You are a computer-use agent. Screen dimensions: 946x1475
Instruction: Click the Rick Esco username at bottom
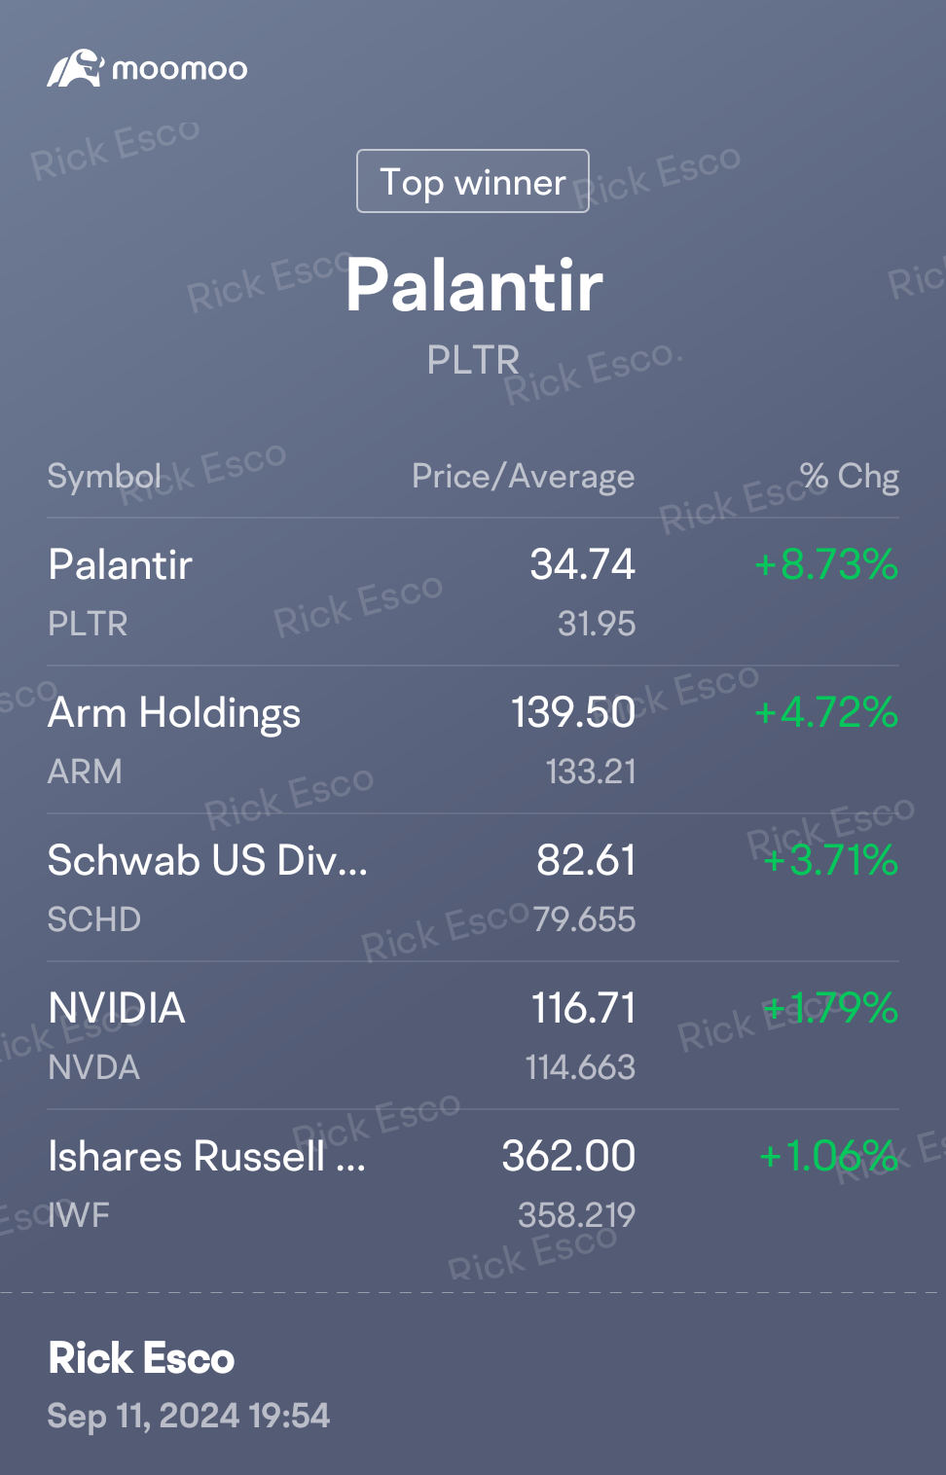click(x=142, y=1358)
